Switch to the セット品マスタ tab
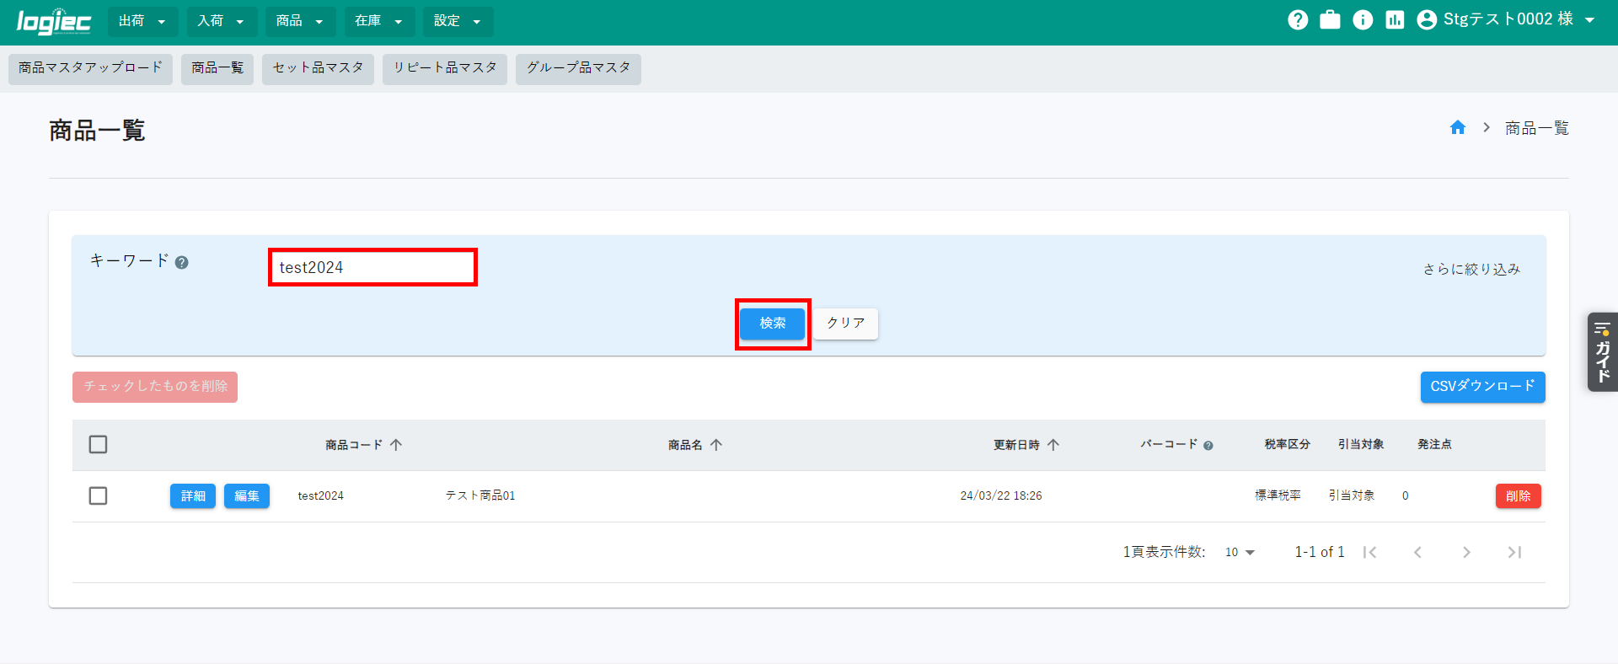The image size is (1618, 664). (318, 68)
